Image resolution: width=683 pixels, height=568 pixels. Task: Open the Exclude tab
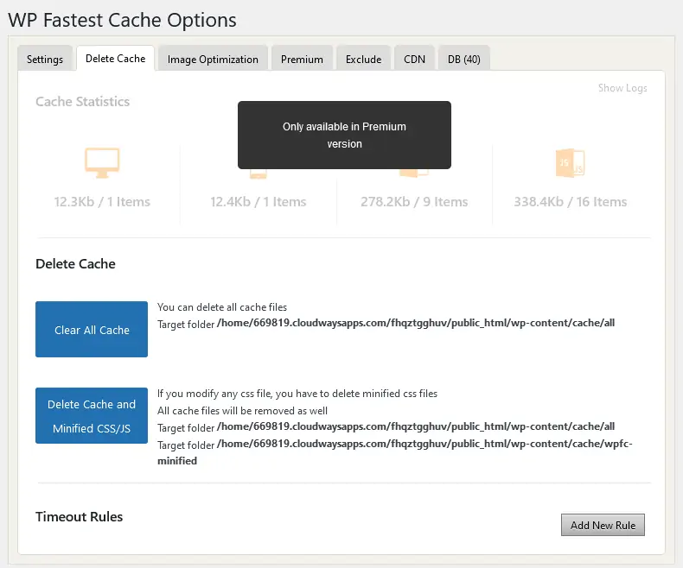(363, 60)
